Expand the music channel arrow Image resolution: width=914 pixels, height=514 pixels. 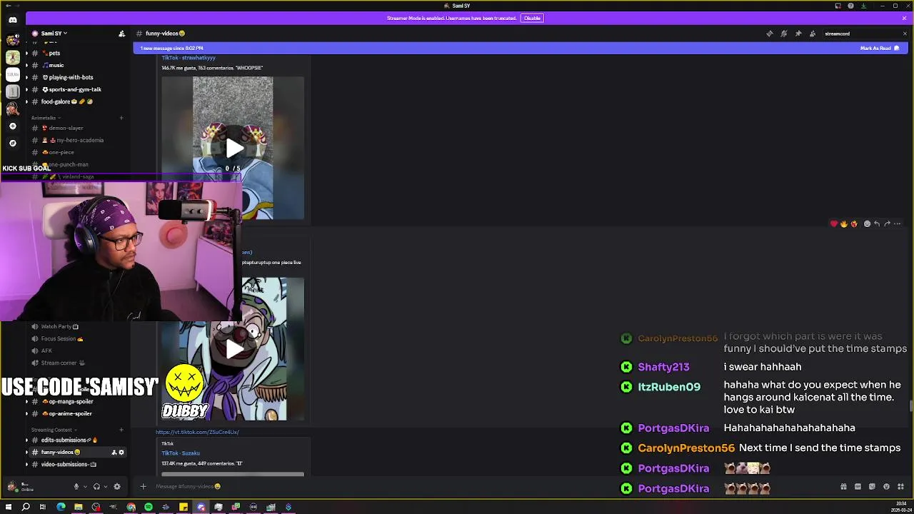[27, 65]
